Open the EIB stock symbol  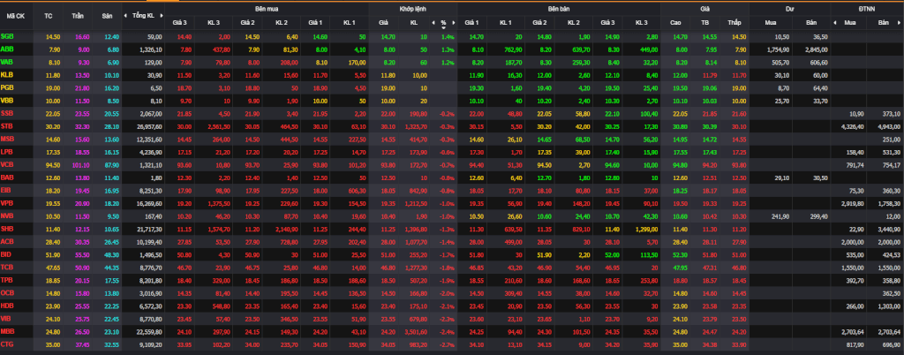click(x=7, y=191)
